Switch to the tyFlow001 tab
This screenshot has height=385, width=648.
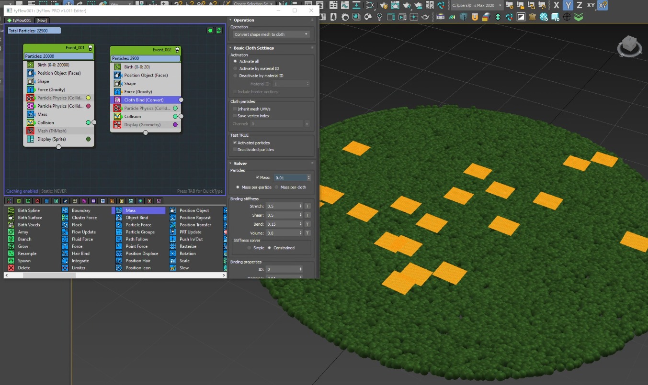tap(19, 21)
